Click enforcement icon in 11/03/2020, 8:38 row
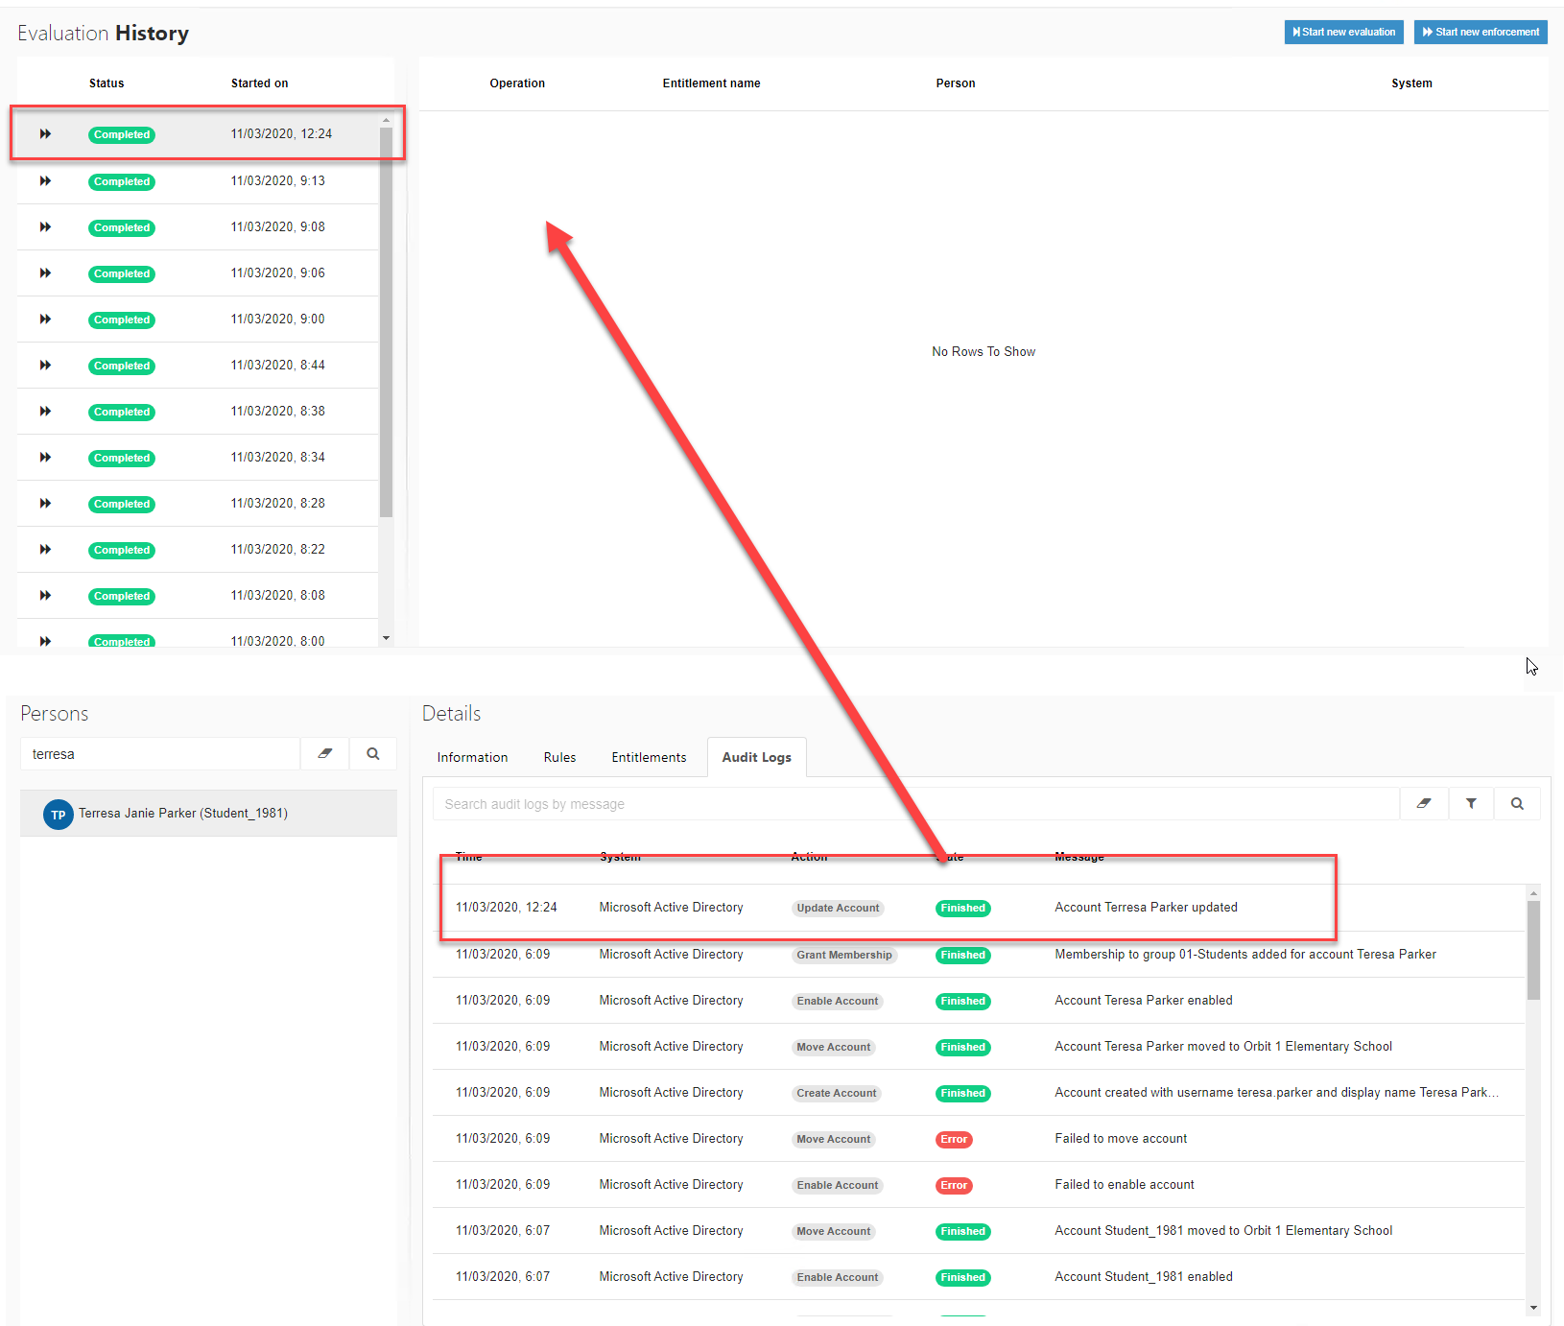 [45, 412]
